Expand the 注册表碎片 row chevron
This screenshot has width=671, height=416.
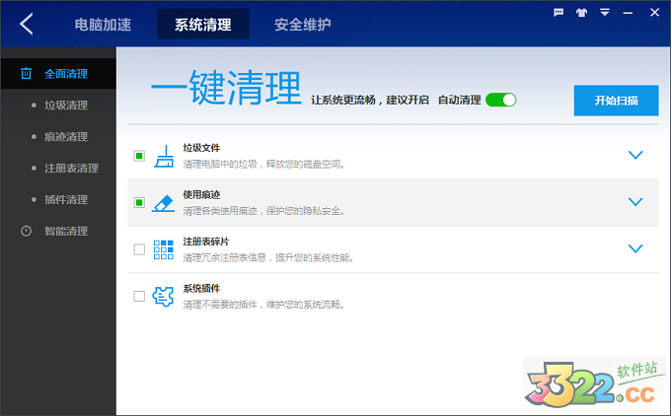point(635,248)
